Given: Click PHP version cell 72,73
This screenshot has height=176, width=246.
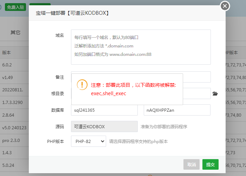Looking at the screenshot, I should 231,152.
